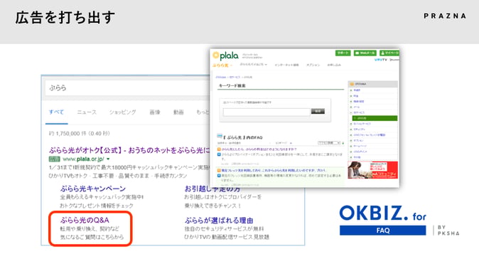
Task: Expand the ぷららモバイルLTE menu in plala navigation
Action: click(x=253, y=65)
